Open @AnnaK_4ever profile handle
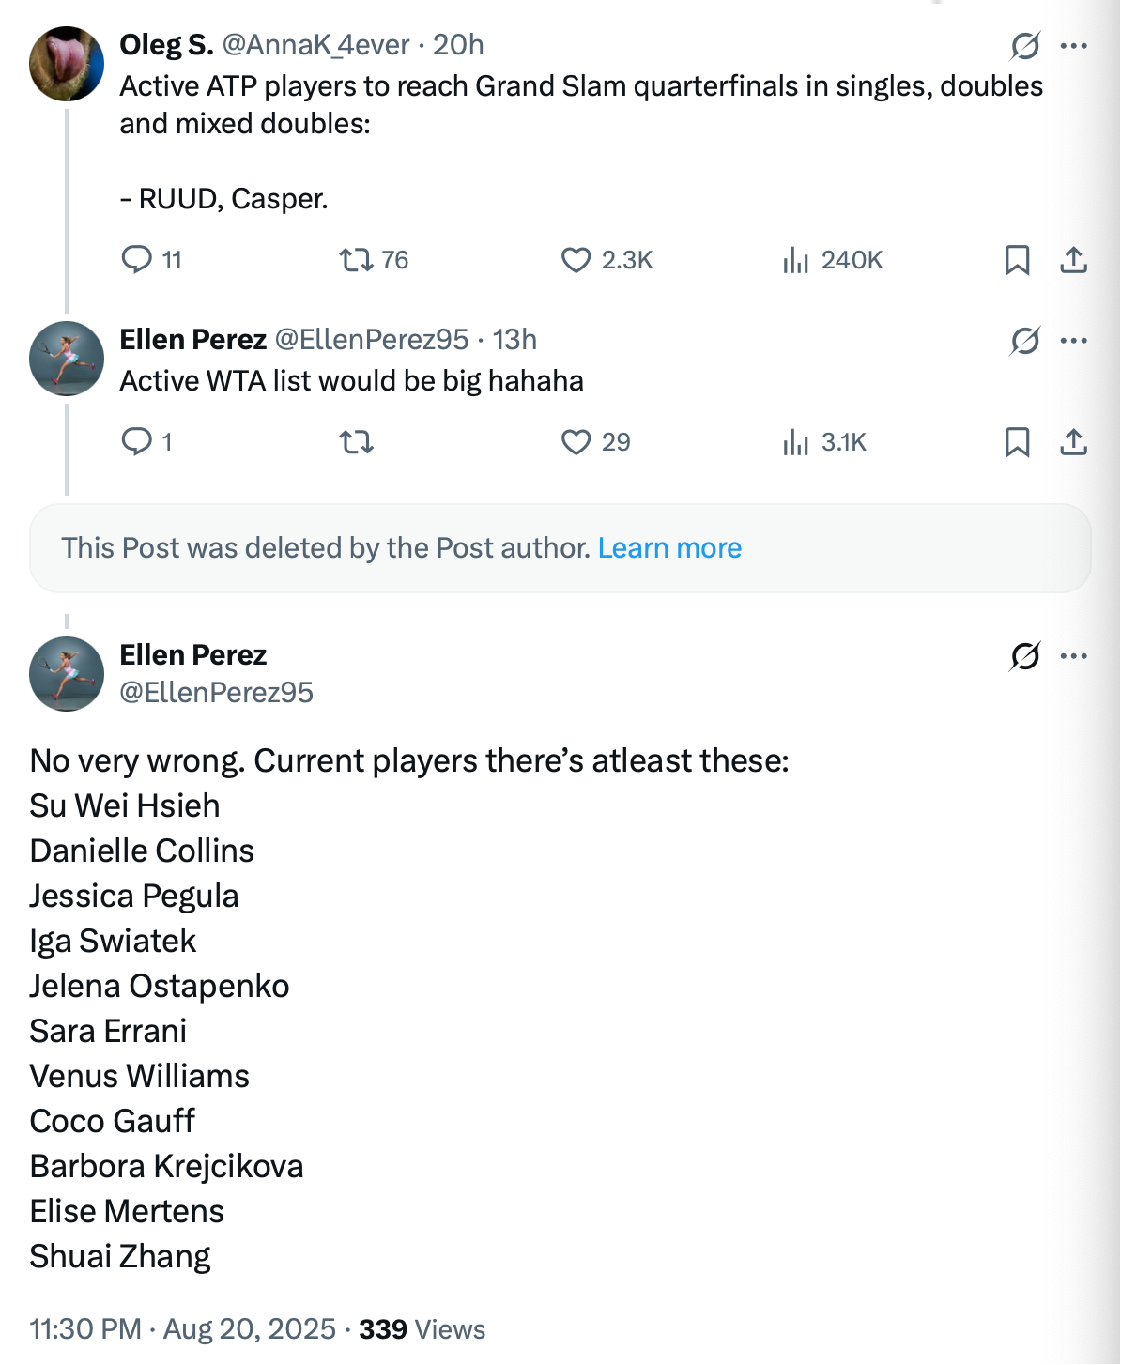This screenshot has width=1121, height=1365. coord(315,45)
